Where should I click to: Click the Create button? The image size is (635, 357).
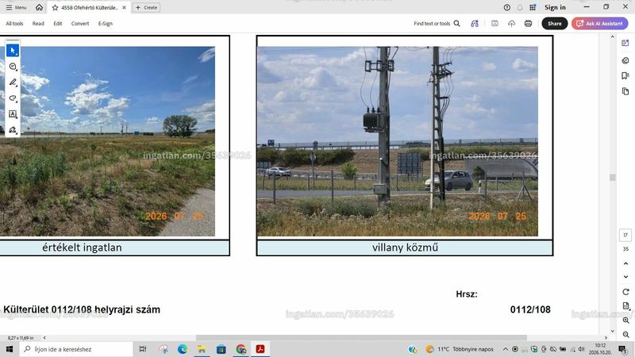147,8
